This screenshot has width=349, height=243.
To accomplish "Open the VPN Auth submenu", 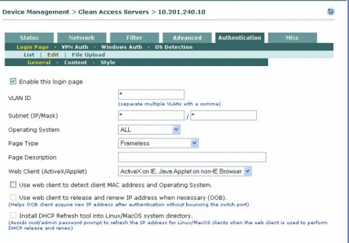I will tap(74, 47).
